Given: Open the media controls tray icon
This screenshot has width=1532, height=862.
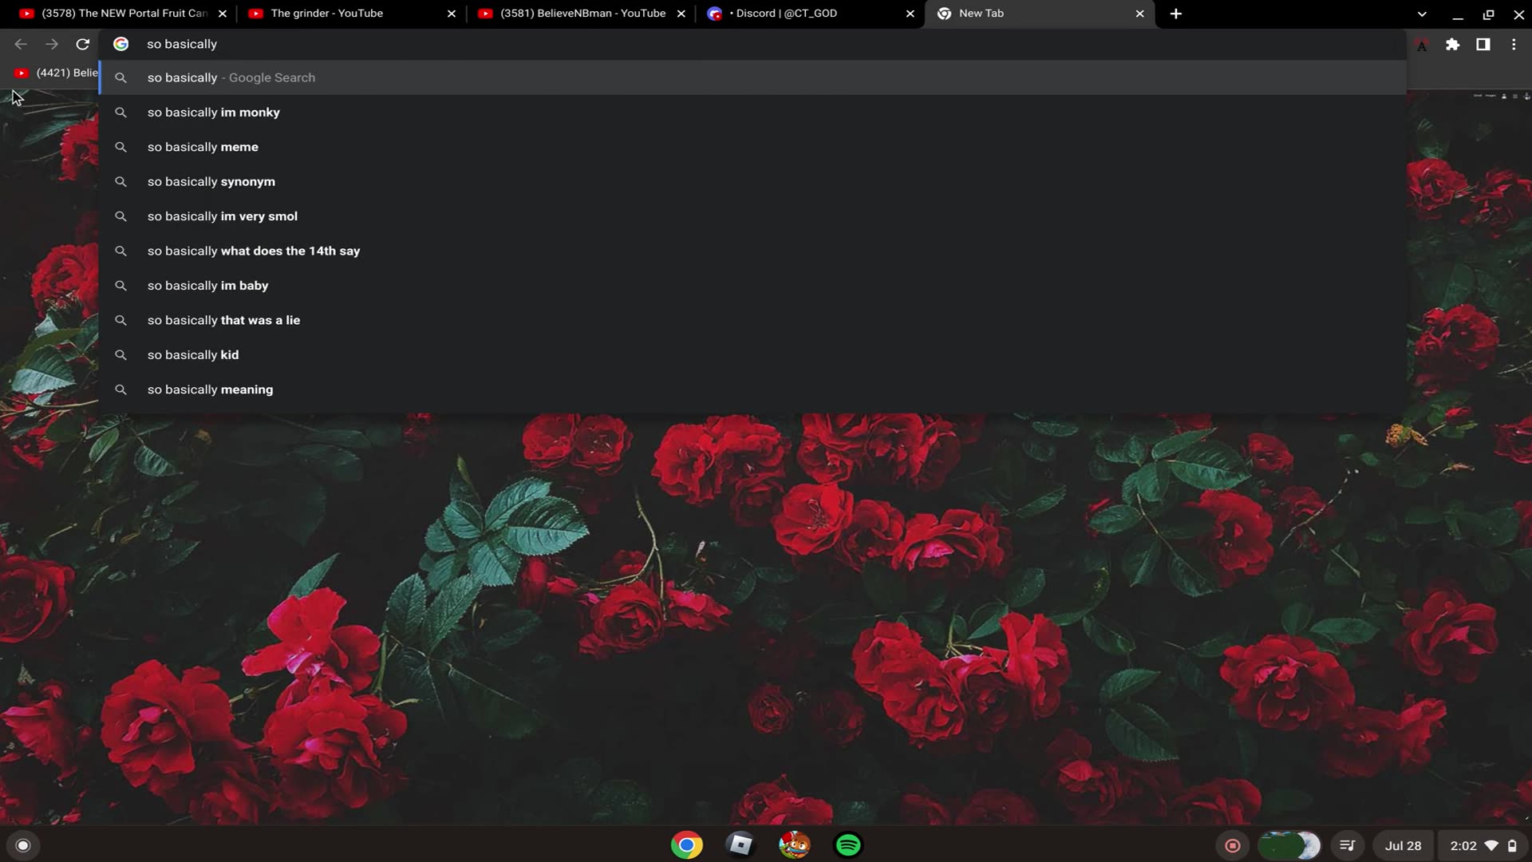Looking at the screenshot, I should (1347, 846).
